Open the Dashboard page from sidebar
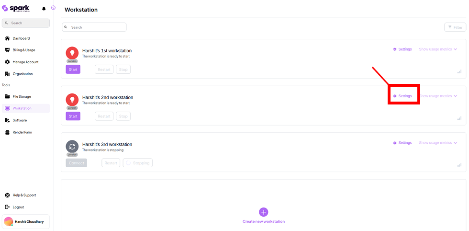 click(21, 38)
